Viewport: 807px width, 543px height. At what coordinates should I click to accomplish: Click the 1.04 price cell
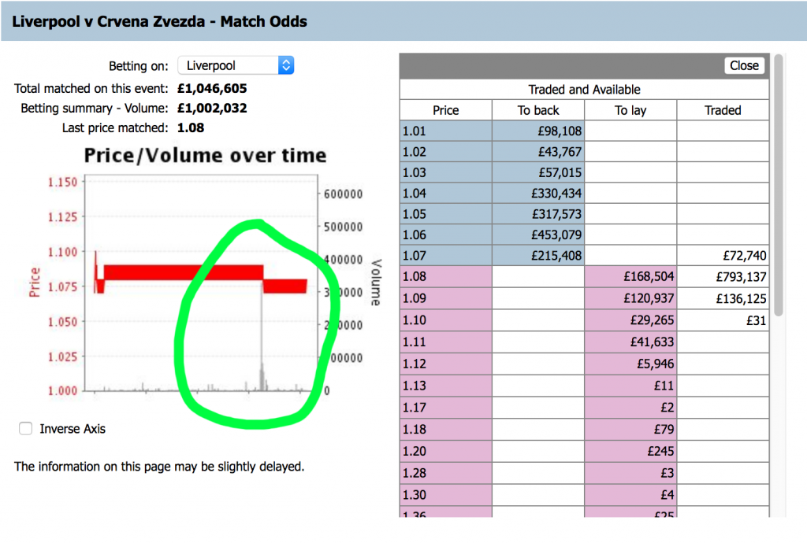446,193
